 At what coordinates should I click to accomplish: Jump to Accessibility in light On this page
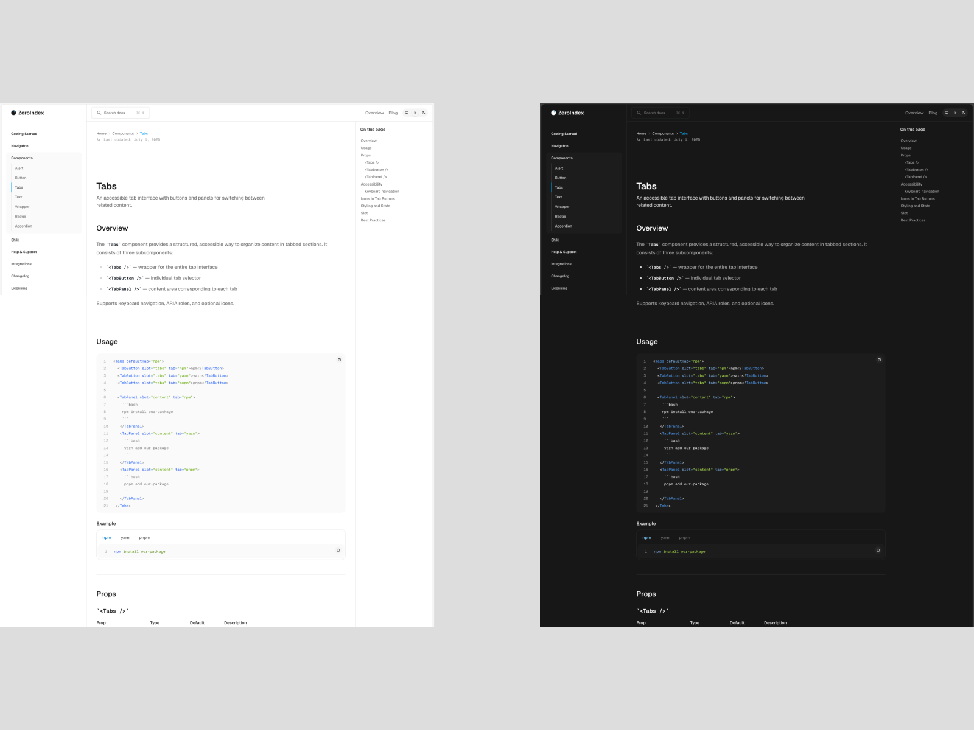371,184
